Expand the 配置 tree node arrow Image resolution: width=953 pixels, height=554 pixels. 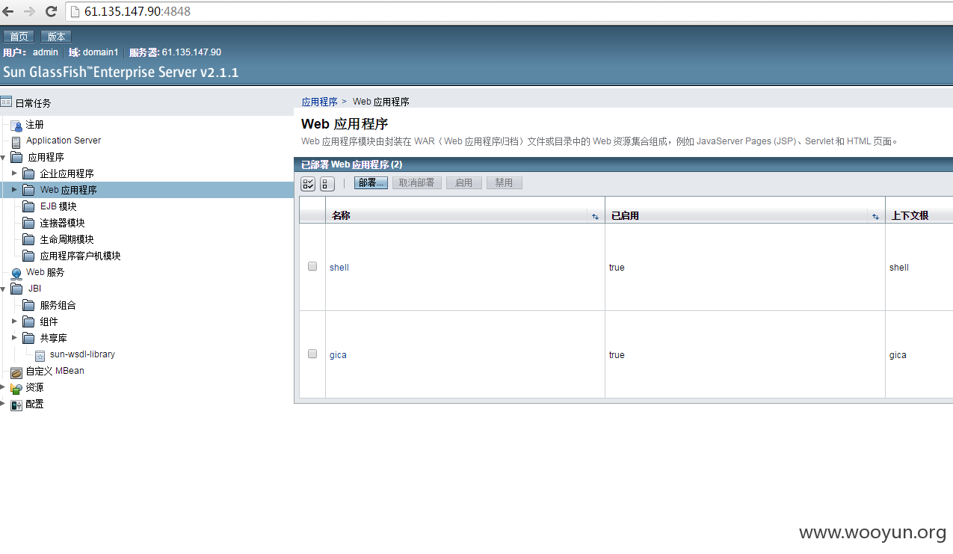3,404
